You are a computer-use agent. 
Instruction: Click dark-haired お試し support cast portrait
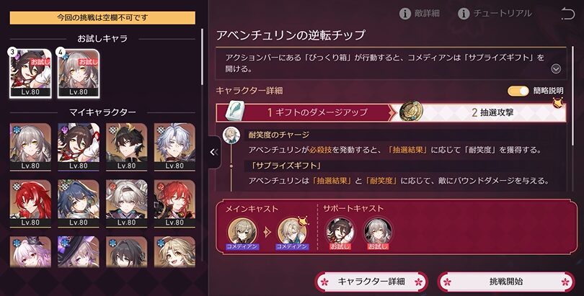340,231
